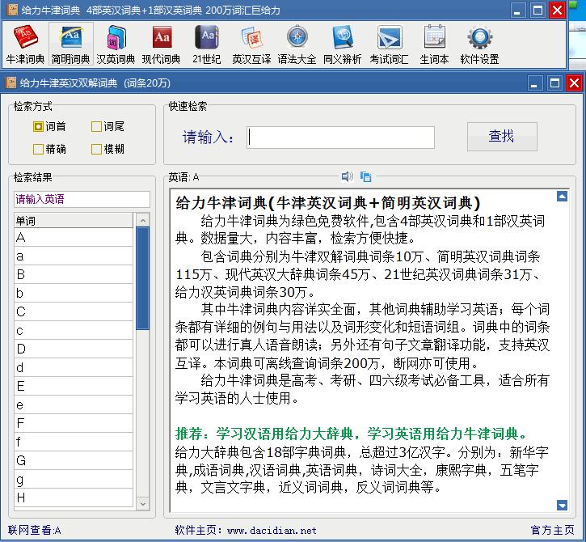Open the 同义辨析 synonym tool
This screenshot has width=586, height=542.
(343, 44)
